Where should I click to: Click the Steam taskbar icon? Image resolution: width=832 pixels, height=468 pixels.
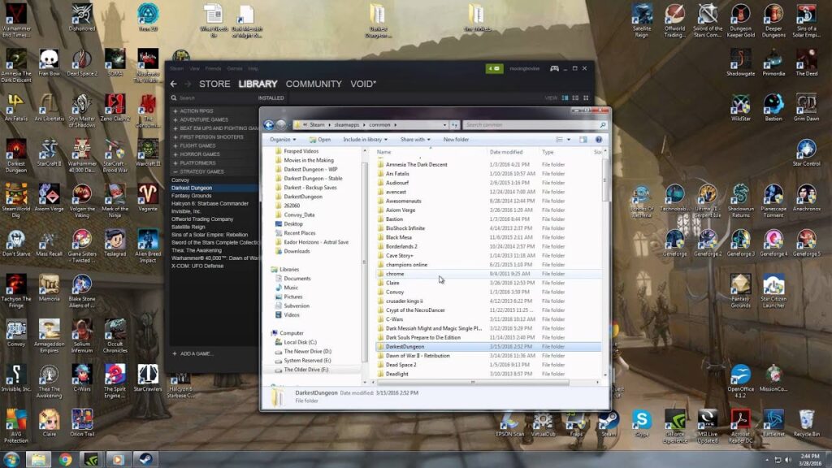pyautogui.click(x=145, y=459)
